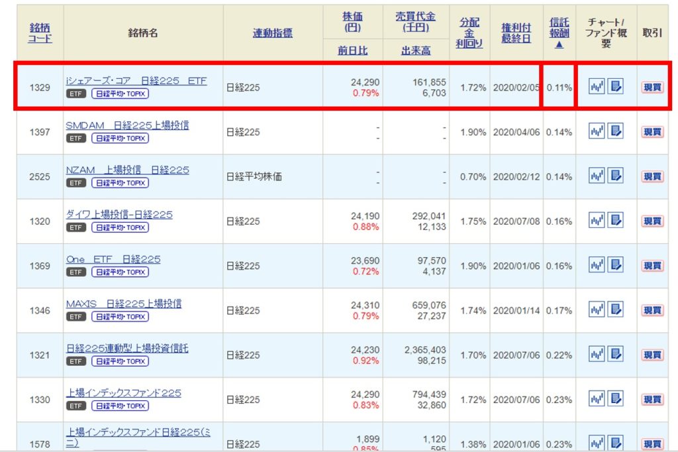Sort by 出来高 column header

tap(416, 50)
